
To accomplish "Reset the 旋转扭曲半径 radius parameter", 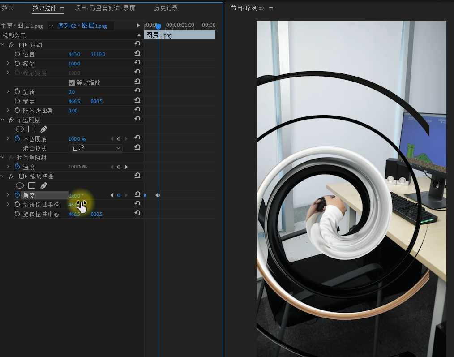I will click(x=137, y=204).
